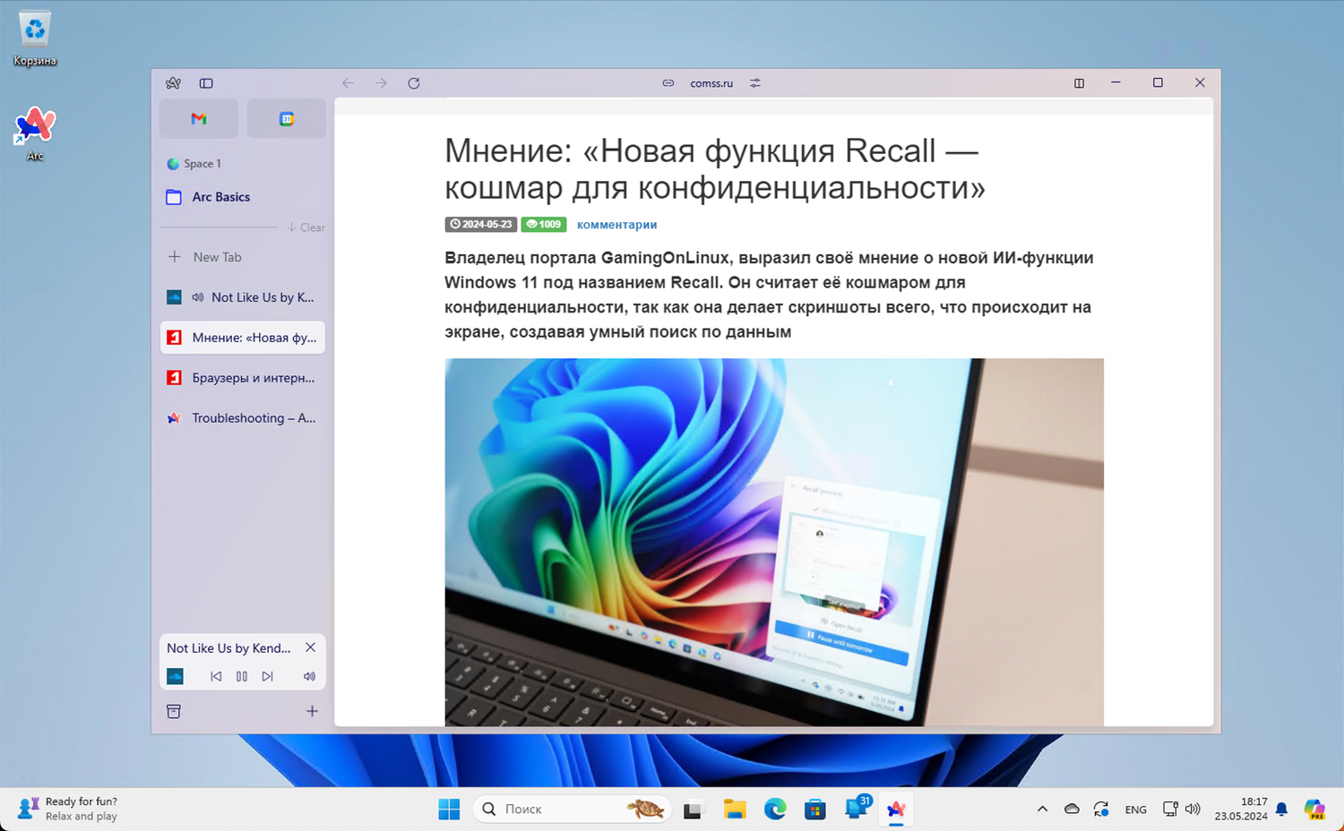This screenshot has height=831, width=1344.
Task: Open Корзина on the desktop
Action: (35, 39)
